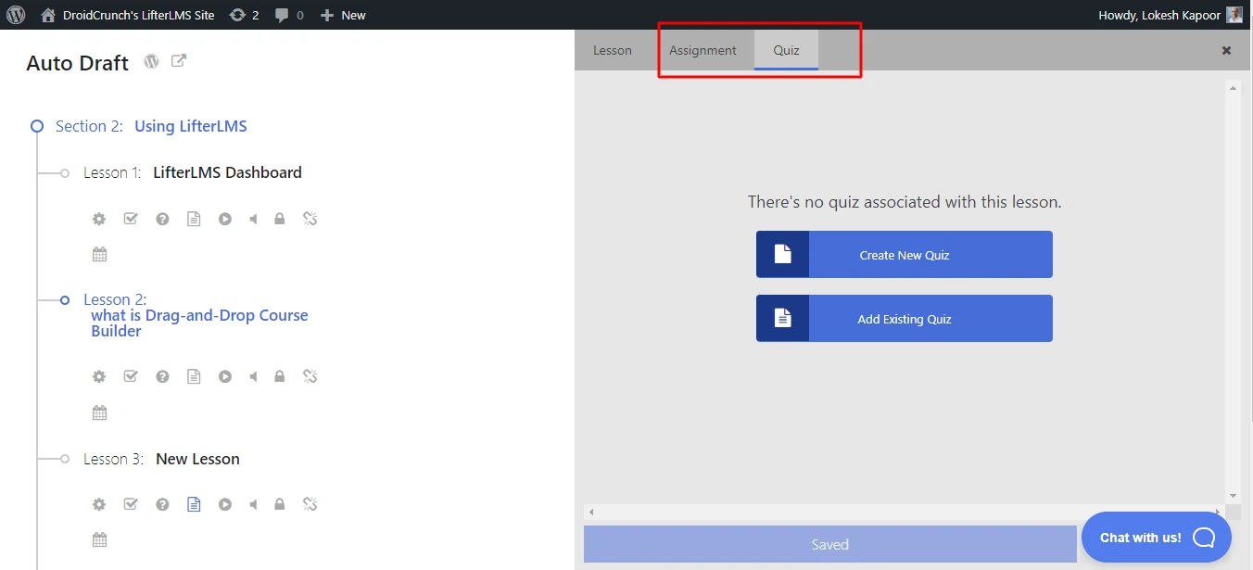
Task: Open Howdy, Lokesh Kapoor account menu
Action: click(x=1171, y=15)
